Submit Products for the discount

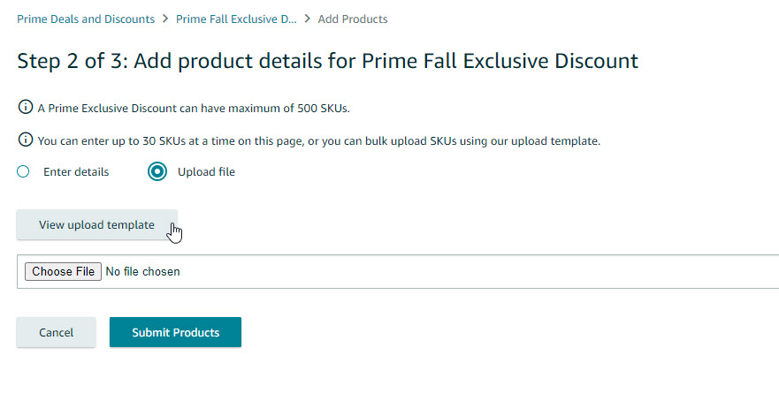click(175, 332)
